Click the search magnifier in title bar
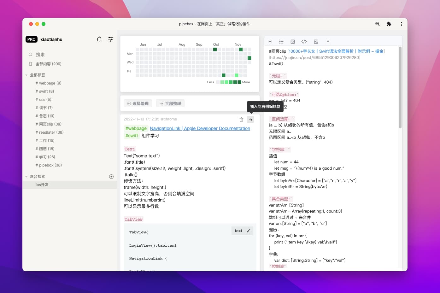 [x=377, y=24]
